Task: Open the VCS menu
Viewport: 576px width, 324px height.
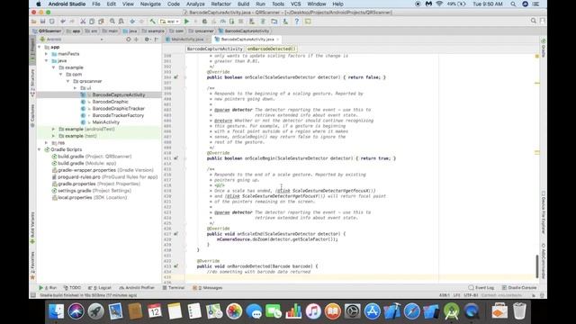Action: pos(296,4)
